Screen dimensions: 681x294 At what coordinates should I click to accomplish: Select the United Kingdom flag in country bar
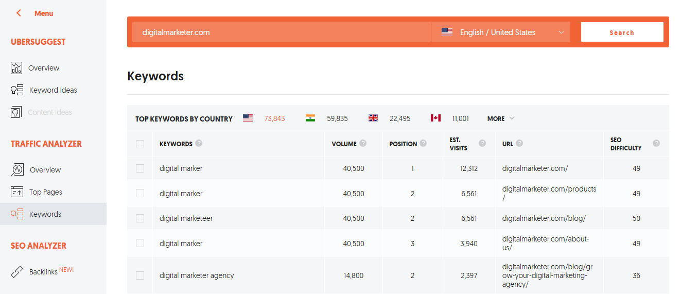point(373,118)
